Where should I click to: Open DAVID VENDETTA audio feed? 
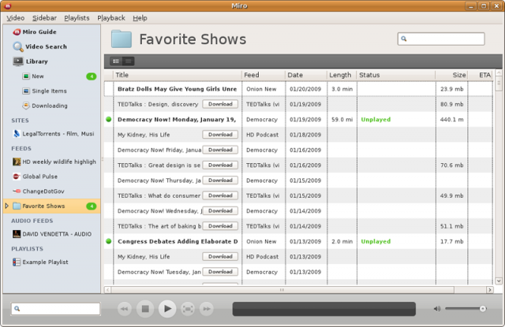click(52, 234)
